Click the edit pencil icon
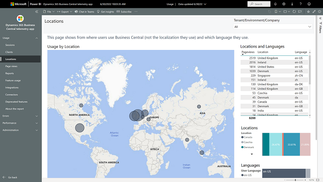 point(314,12)
